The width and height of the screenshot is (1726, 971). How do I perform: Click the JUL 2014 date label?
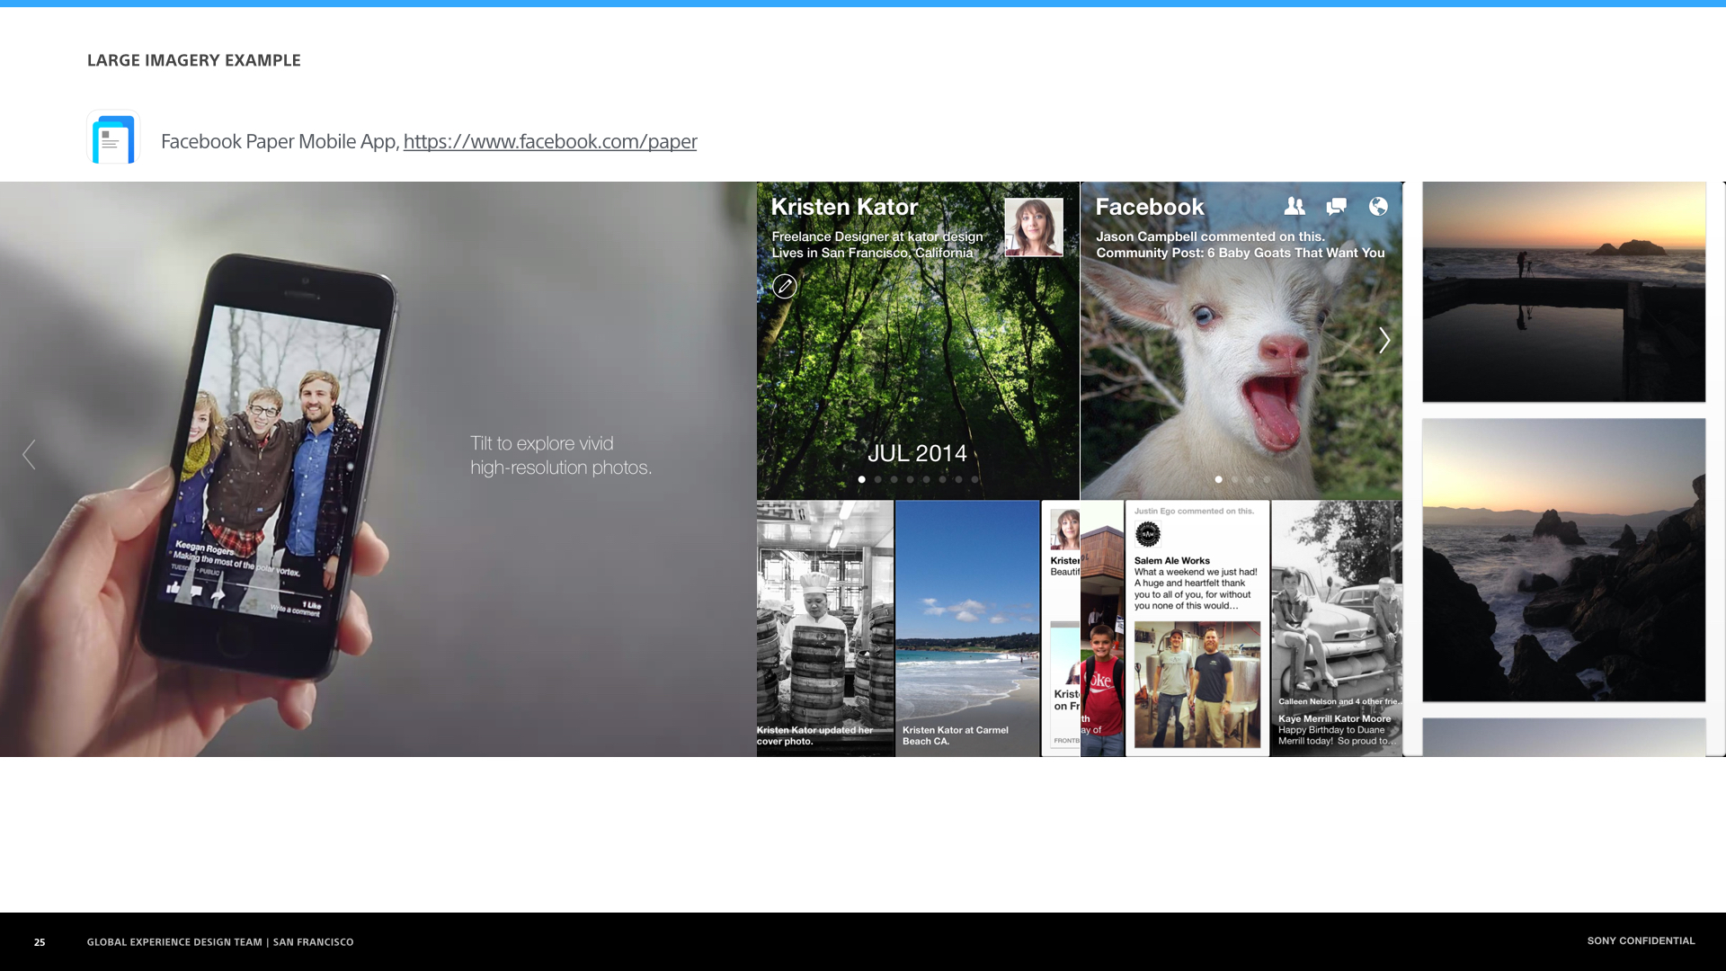tap(917, 452)
